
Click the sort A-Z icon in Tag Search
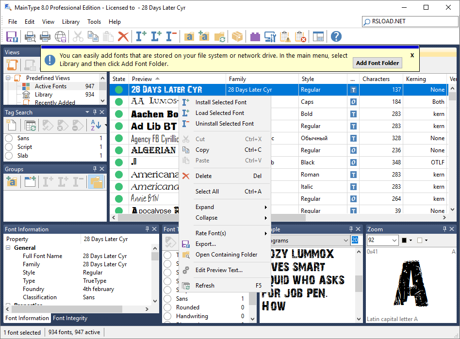point(96,126)
